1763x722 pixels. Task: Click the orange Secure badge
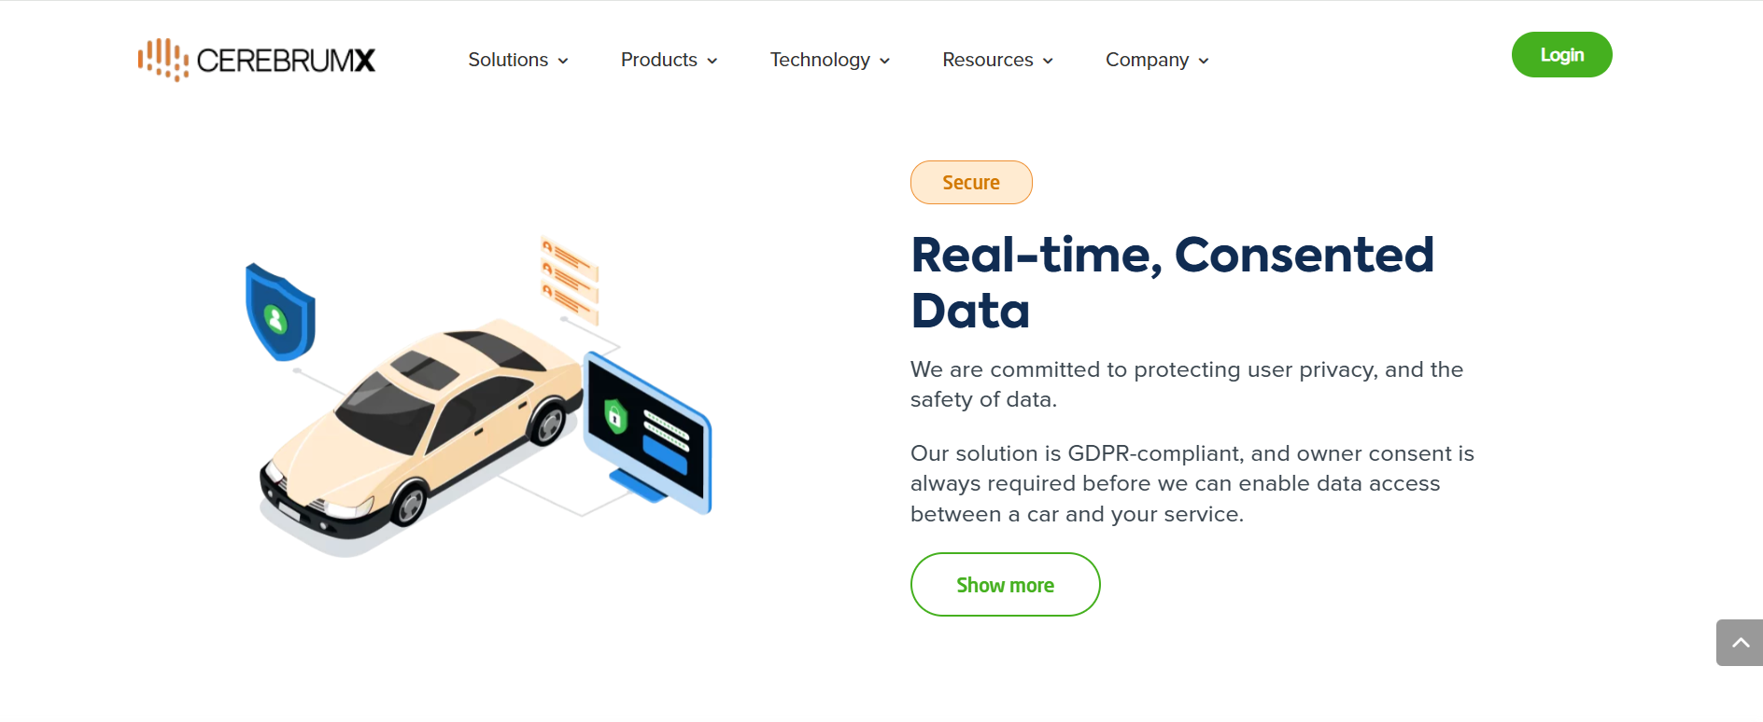(971, 183)
